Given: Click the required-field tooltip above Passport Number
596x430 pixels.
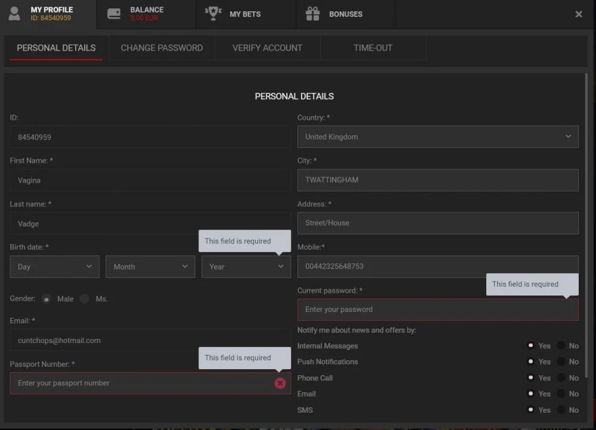Looking at the screenshot, I should click(x=244, y=358).
